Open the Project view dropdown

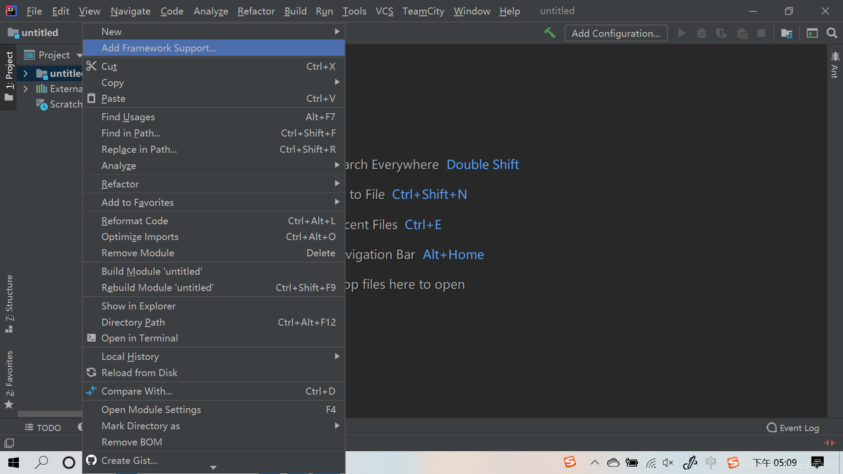(x=79, y=55)
